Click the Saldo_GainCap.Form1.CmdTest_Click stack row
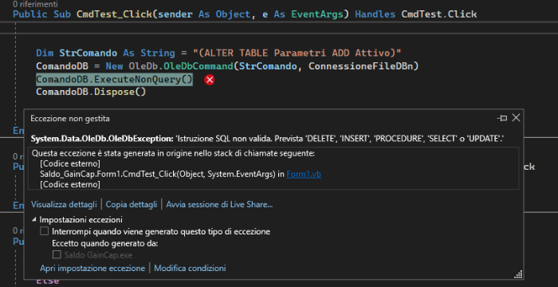Image resolution: width=558 pixels, height=287 pixels. (180, 174)
